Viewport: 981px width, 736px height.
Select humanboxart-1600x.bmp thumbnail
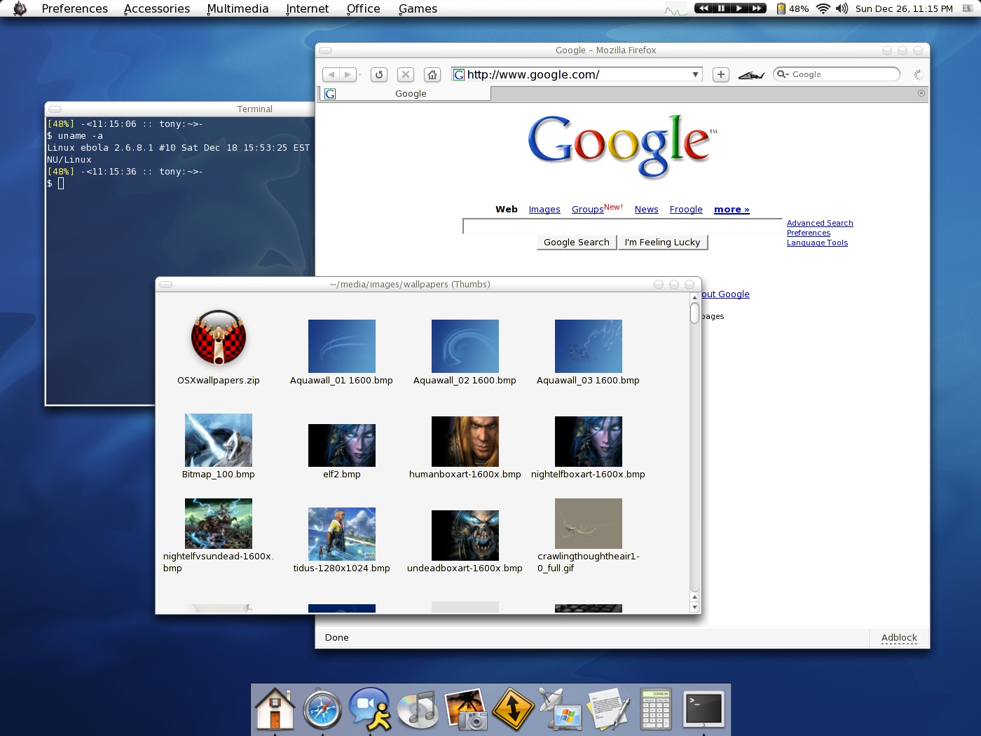pyautogui.click(x=465, y=448)
